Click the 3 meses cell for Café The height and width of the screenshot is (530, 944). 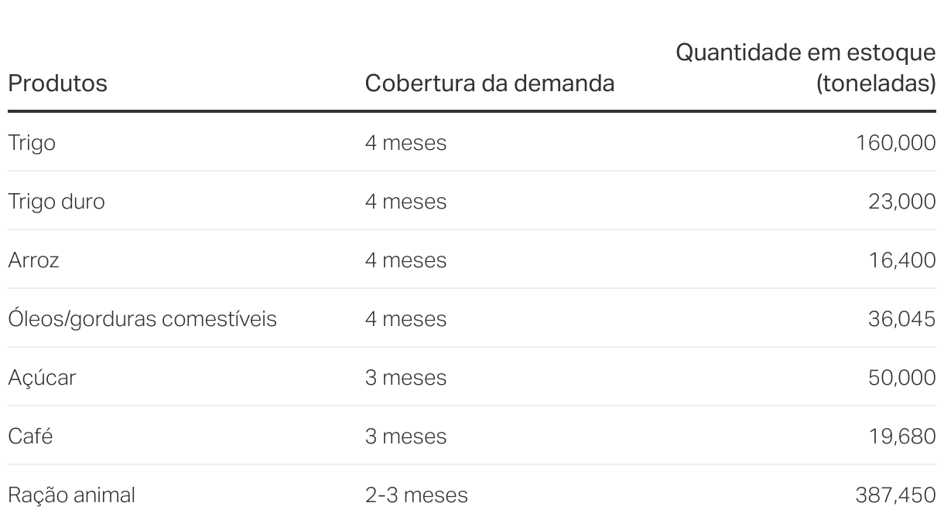click(405, 437)
